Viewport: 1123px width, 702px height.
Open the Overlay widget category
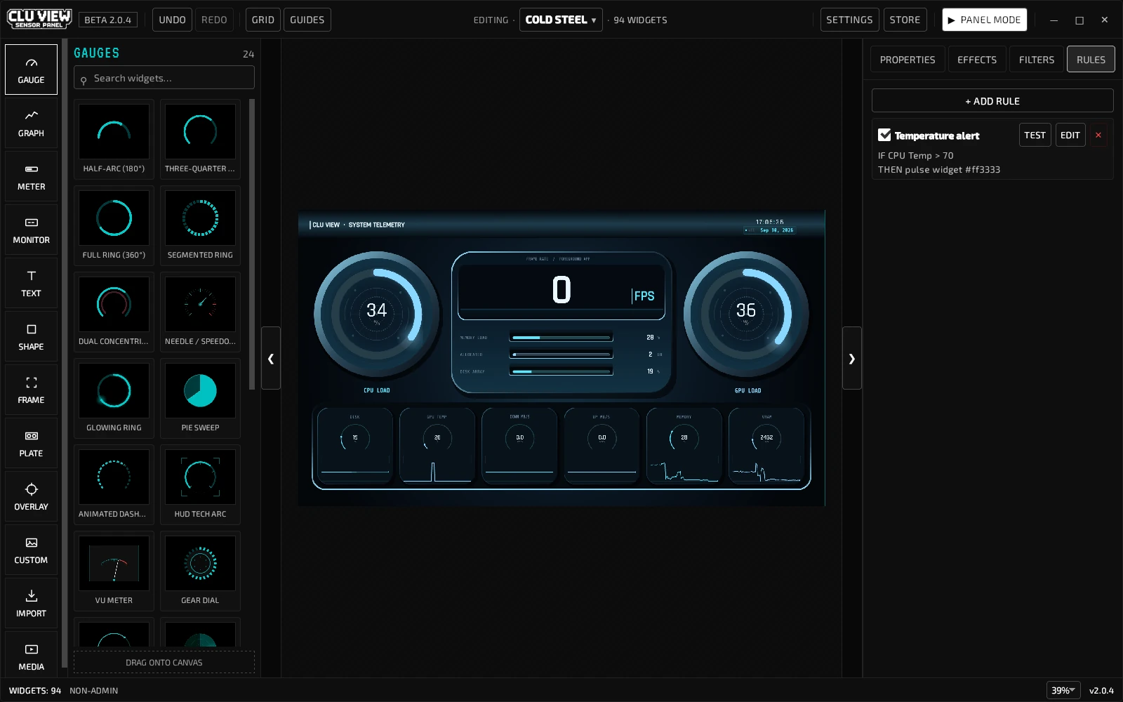(x=31, y=496)
